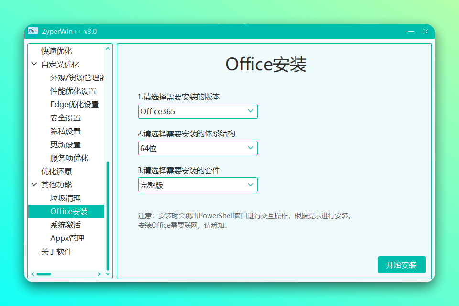Select 其他功能 in the sidebar
The width and height of the screenshot is (459, 306).
coord(56,185)
